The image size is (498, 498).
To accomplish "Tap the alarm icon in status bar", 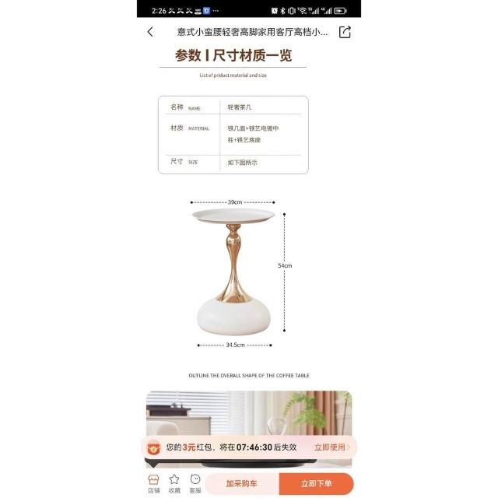I will click(275, 11).
